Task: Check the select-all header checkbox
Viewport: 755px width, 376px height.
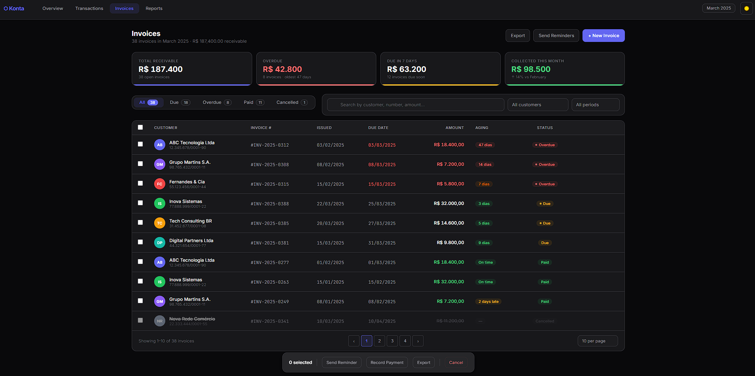Action: tap(140, 127)
